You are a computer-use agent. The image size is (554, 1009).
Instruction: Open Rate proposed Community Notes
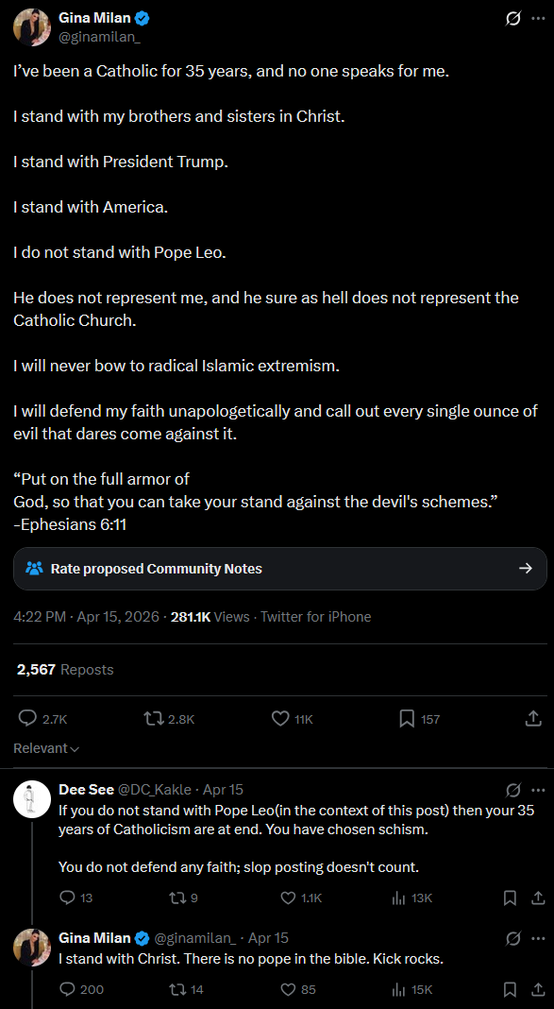coord(280,568)
